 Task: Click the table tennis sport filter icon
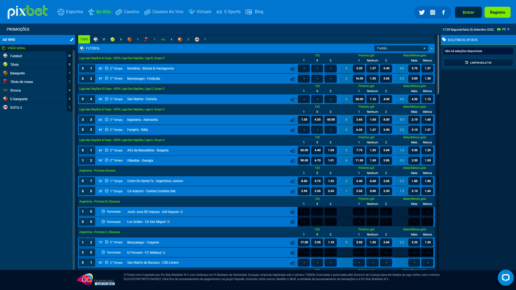pyautogui.click(x=146, y=39)
